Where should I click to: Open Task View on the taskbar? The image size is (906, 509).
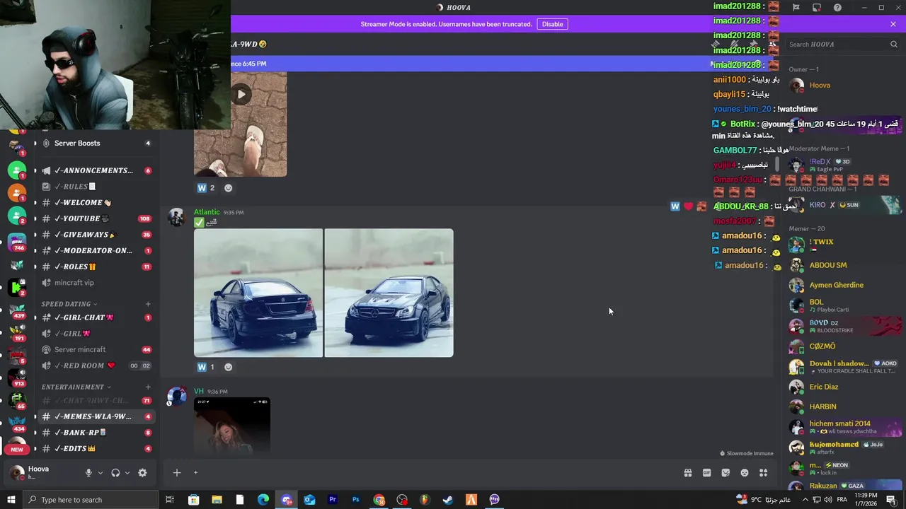click(170, 500)
